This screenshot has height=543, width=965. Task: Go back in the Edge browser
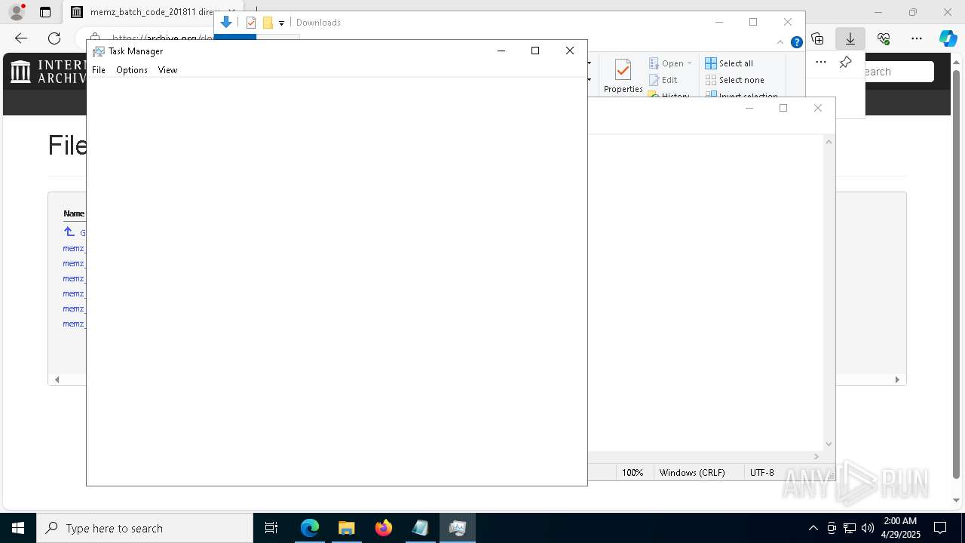tap(21, 38)
